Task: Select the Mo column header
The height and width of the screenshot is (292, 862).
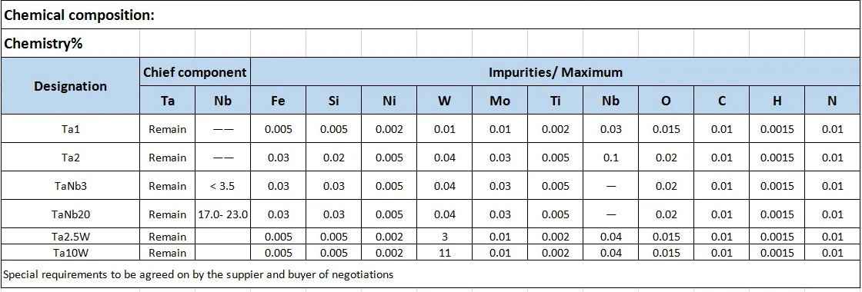Action: 499,101
